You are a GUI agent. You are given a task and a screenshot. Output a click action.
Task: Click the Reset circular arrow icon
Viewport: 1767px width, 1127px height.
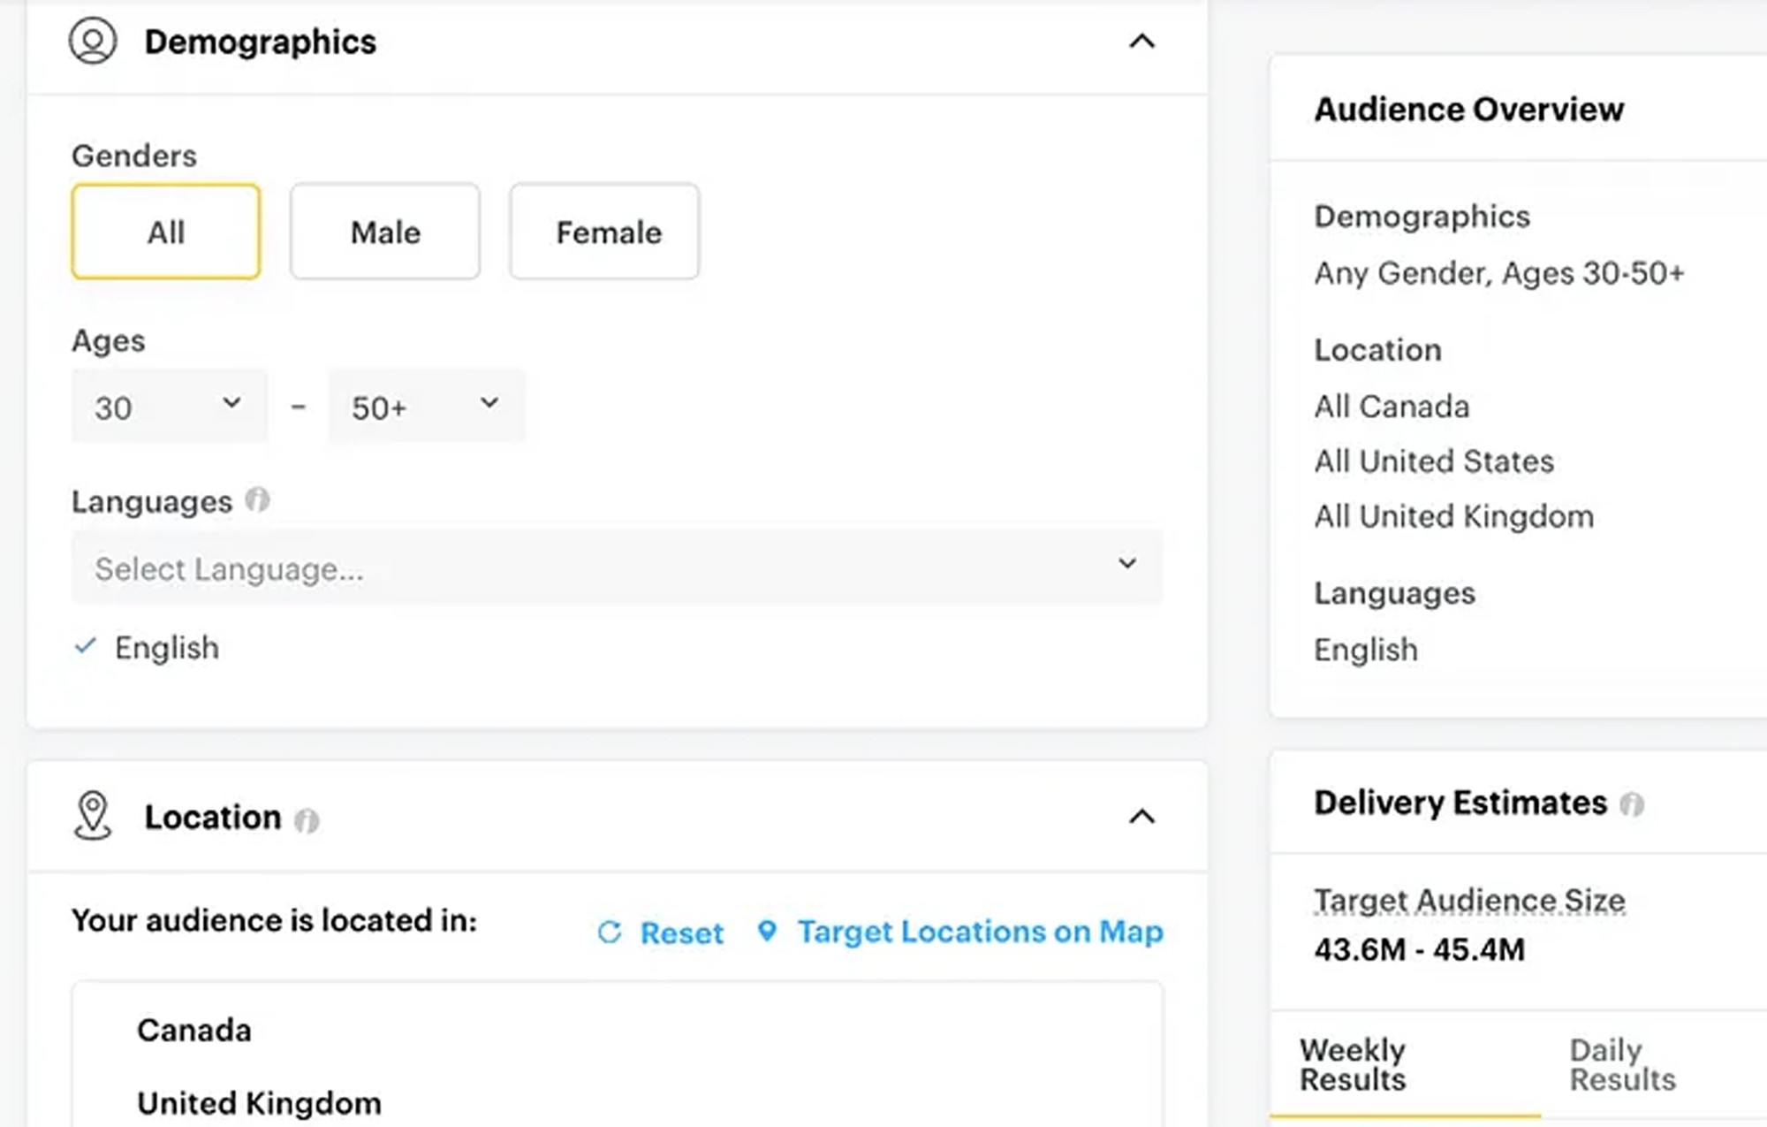(x=610, y=932)
